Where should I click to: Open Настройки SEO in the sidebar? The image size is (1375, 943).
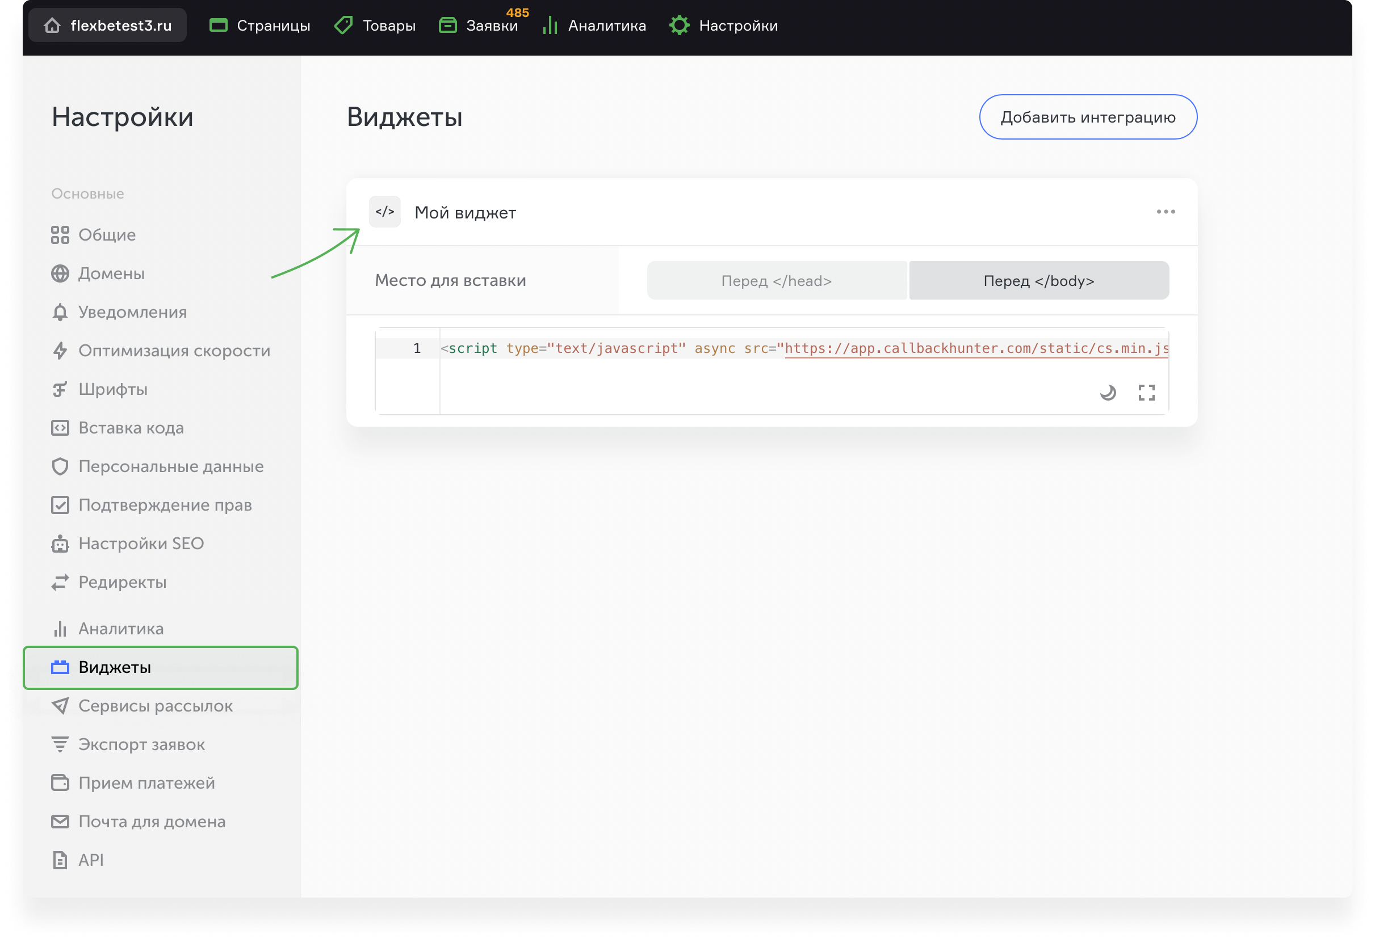(127, 544)
